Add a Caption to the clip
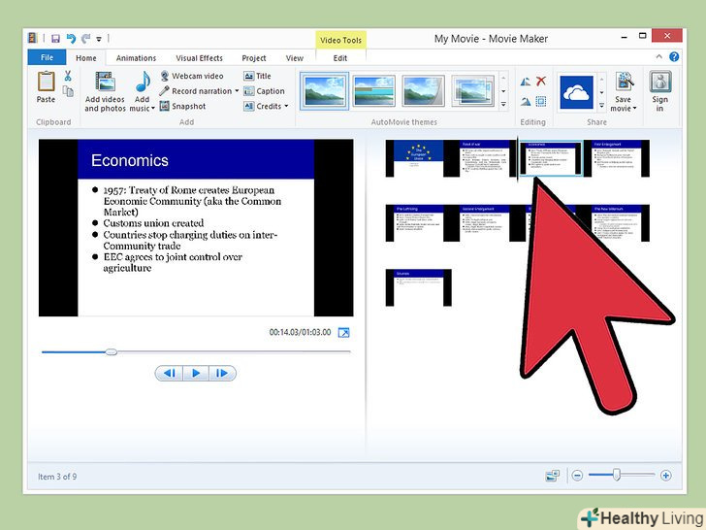Viewport: 706px width, 530px height. coord(265,91)
